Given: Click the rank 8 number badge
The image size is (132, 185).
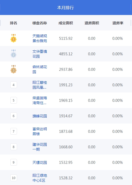Looking at the screenshot, I should click(14, 147).
